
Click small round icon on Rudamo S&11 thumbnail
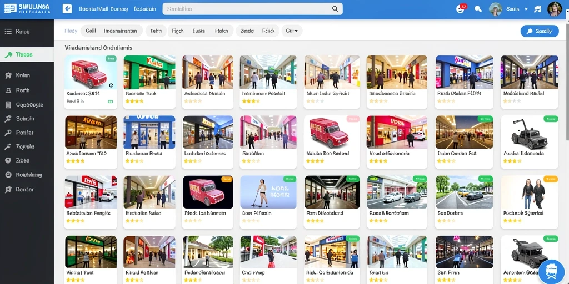(111, 85)
